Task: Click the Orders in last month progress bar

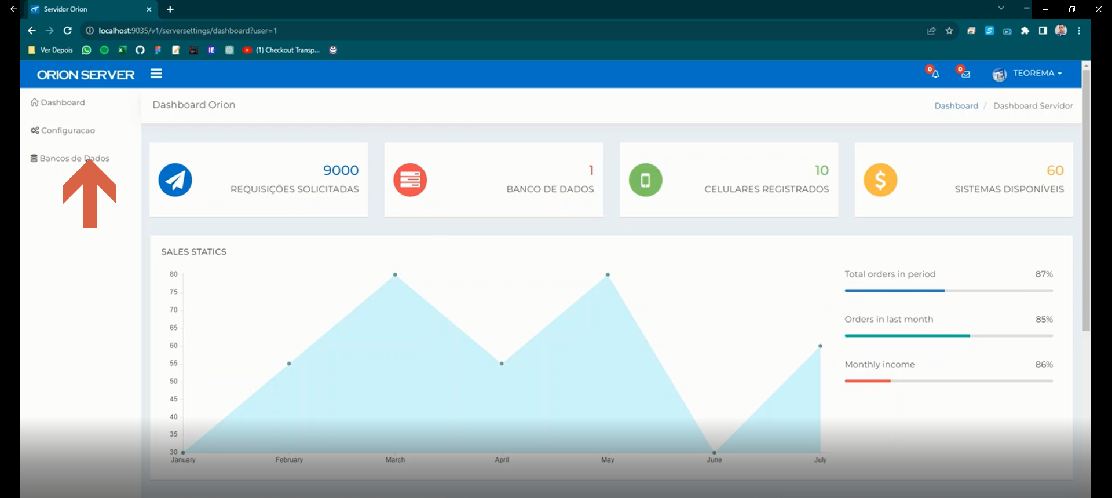Action: pyautogui.click(x=949, y=336)
